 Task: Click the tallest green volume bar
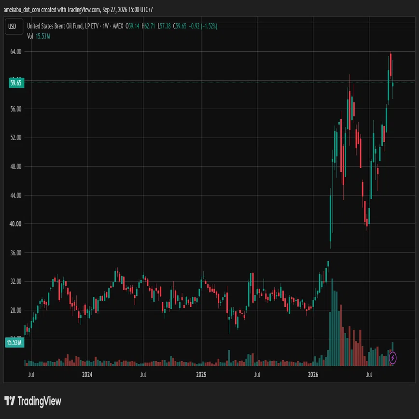click(x=333, y=322)
